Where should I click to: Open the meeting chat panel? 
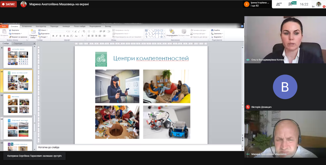click(x=291, y=4)
